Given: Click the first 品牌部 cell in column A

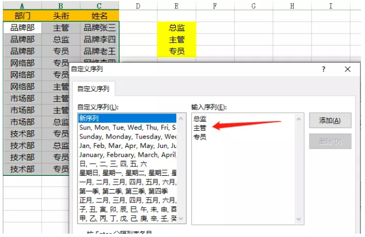Looking at the screenshot, I should coord(22,28).
